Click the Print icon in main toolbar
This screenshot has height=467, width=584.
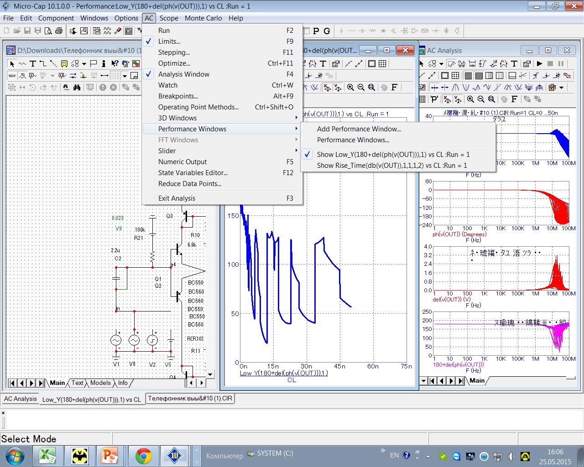(59, 31)
